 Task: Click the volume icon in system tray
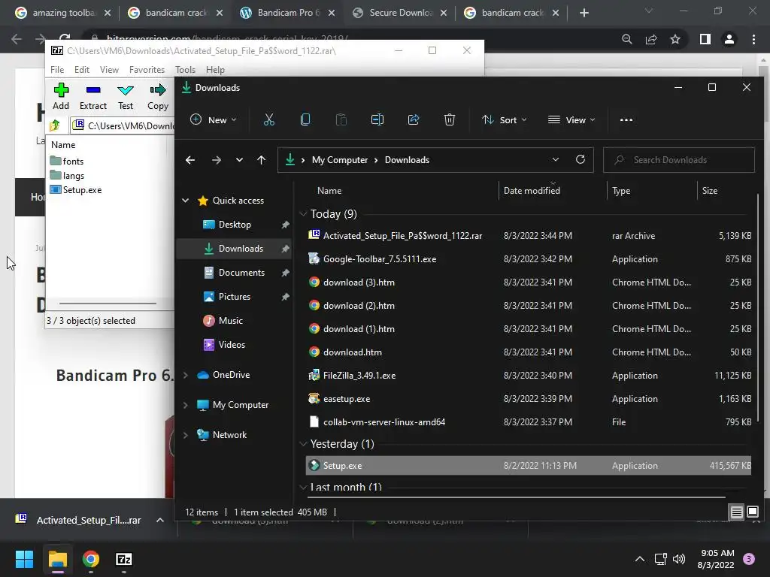(x=679, y=559)
